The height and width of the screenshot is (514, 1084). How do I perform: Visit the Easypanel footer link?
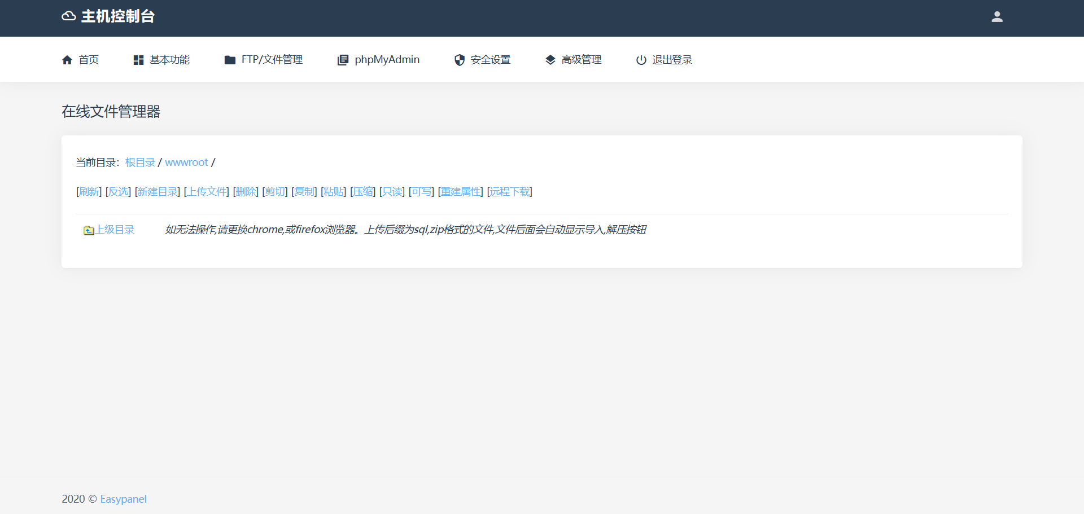tap(123, 499)
